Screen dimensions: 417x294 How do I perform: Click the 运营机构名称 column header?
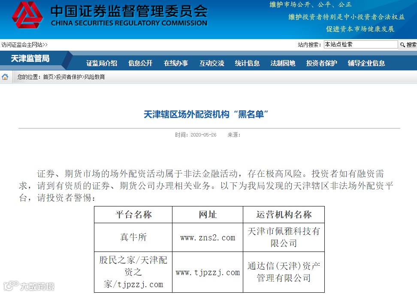click(284, 215)
